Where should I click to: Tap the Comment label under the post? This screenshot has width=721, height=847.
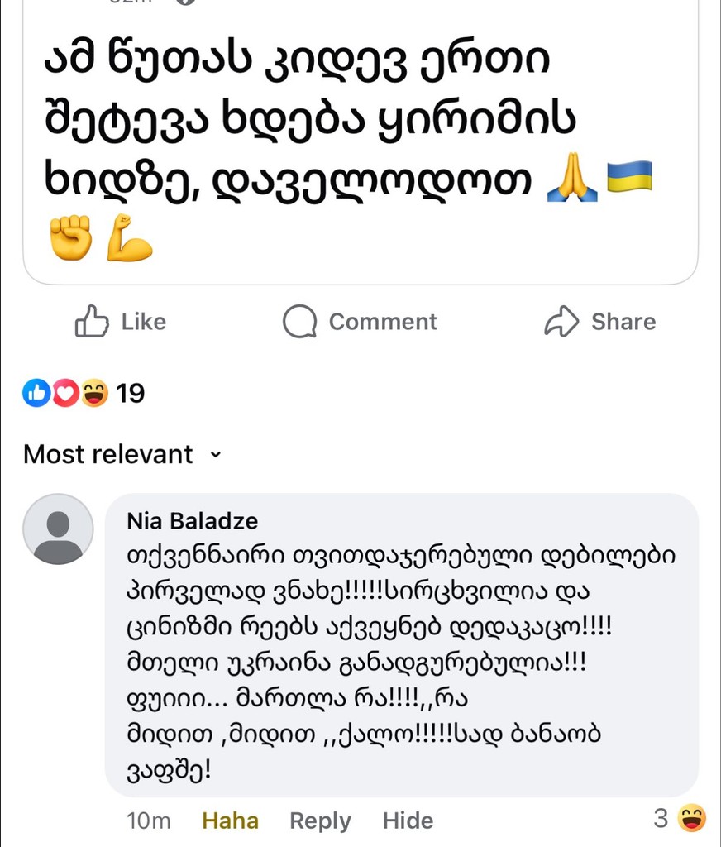coord(383,322)
